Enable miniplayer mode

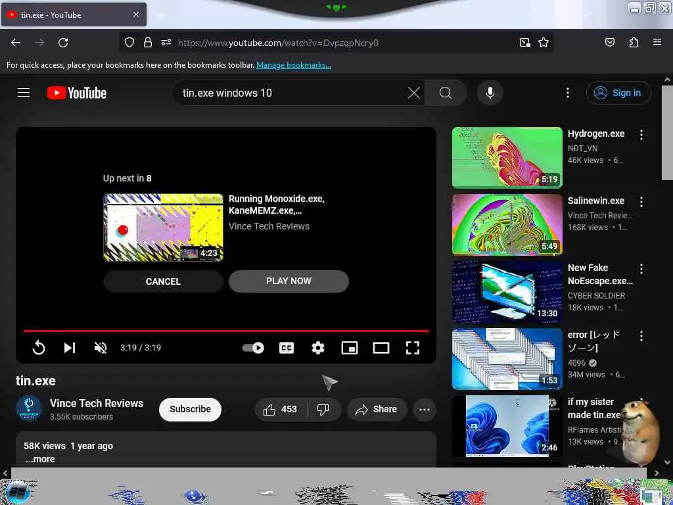pyautogui.click(x=350, y=347)
